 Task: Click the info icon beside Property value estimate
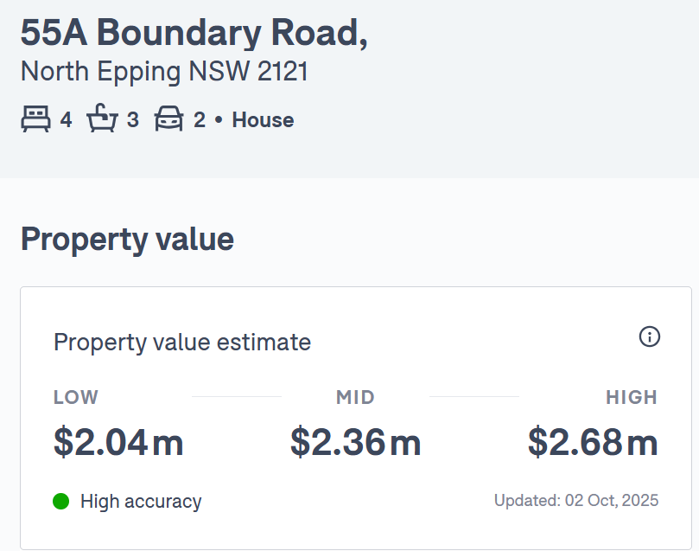[x=650, y=336]
